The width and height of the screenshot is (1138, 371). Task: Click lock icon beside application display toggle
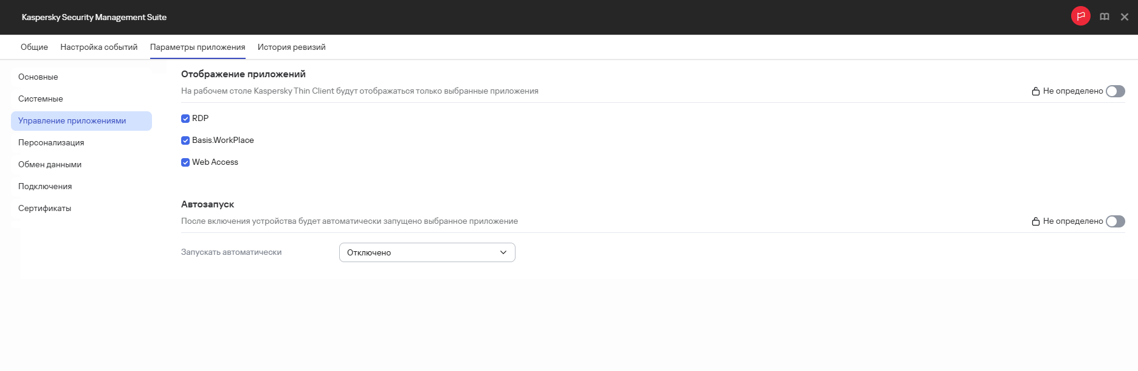[x=1035, y=91]
